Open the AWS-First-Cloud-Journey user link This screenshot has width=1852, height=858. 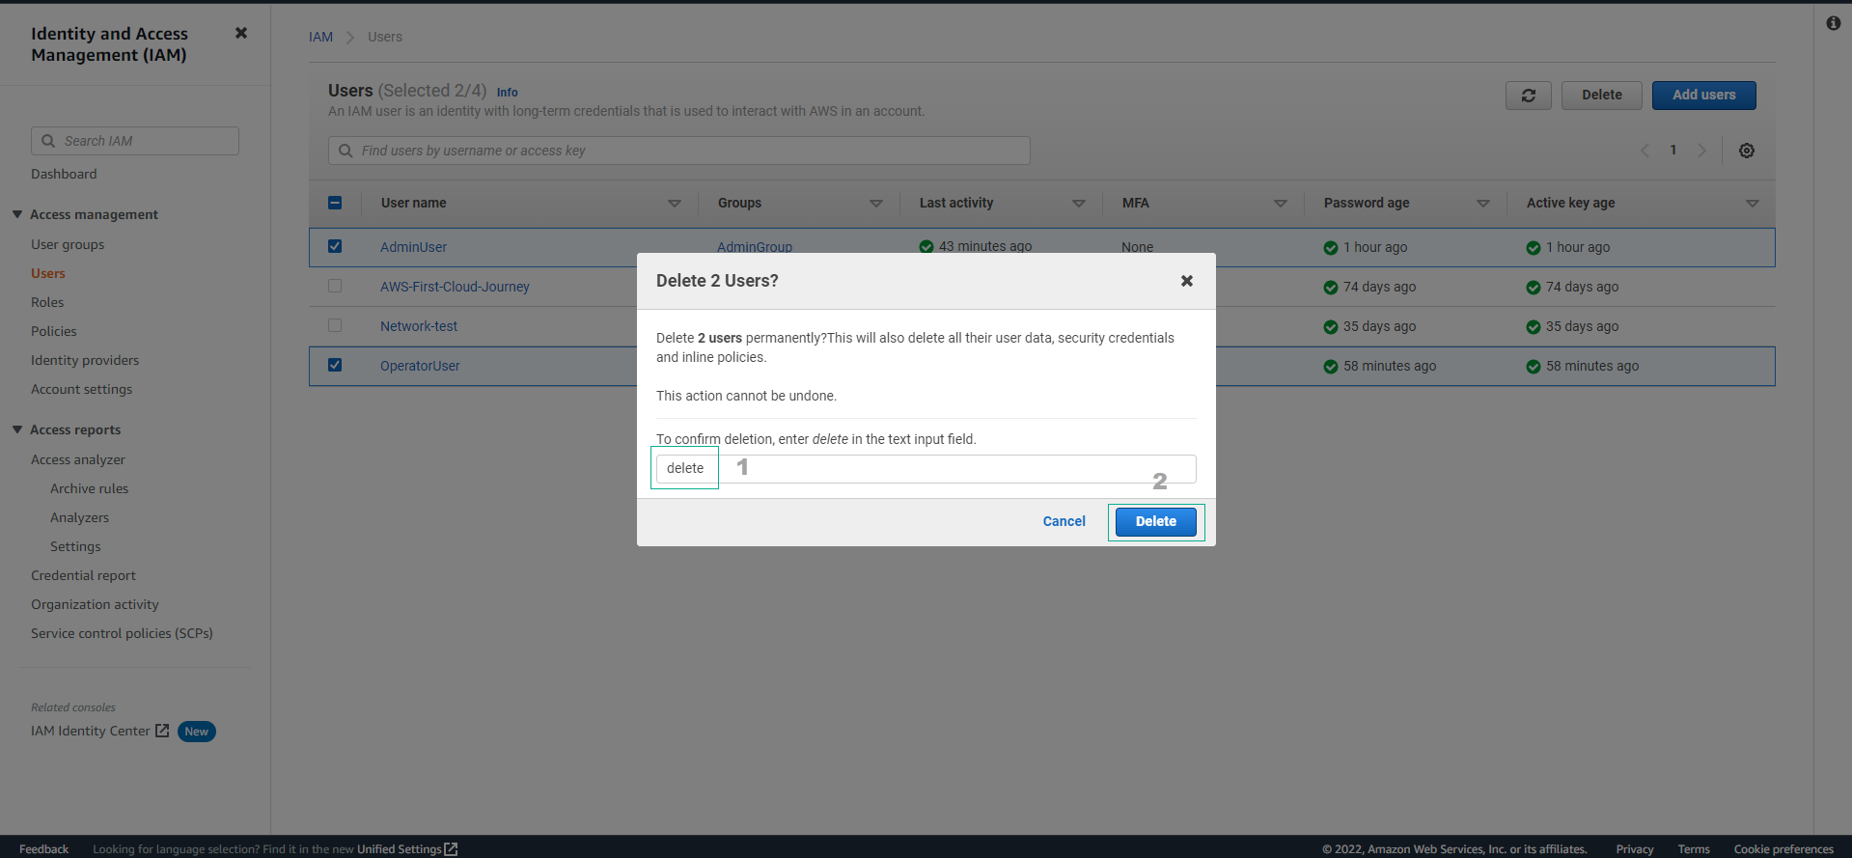[x=455, y=287]
